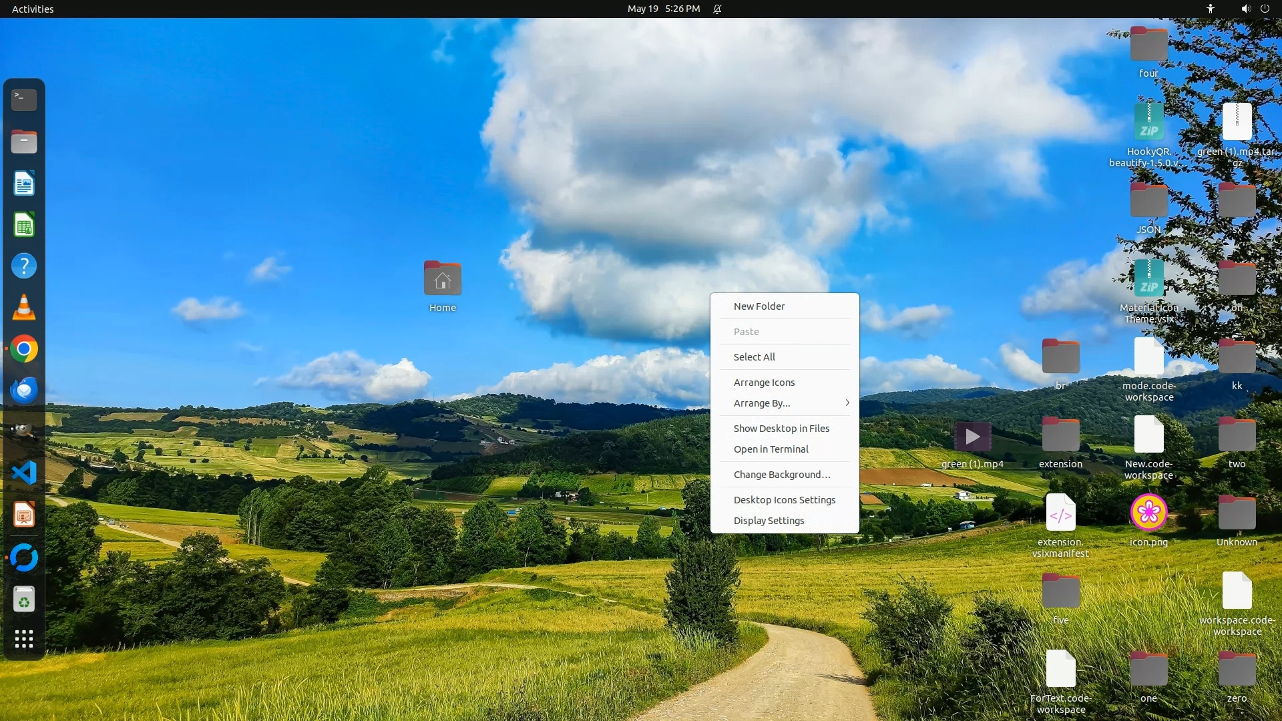This screenshot has height=721, width=1282.
Task: Click Open in Terminal option
Action: (x=771, y=449)
